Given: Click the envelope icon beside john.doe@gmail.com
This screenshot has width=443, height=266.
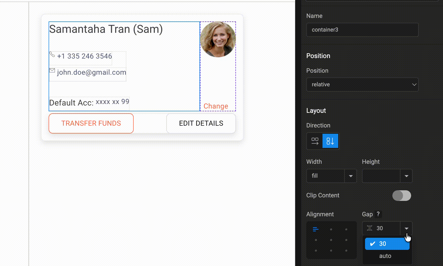Looking at the screenshot, I should click(x=52, y=71).
